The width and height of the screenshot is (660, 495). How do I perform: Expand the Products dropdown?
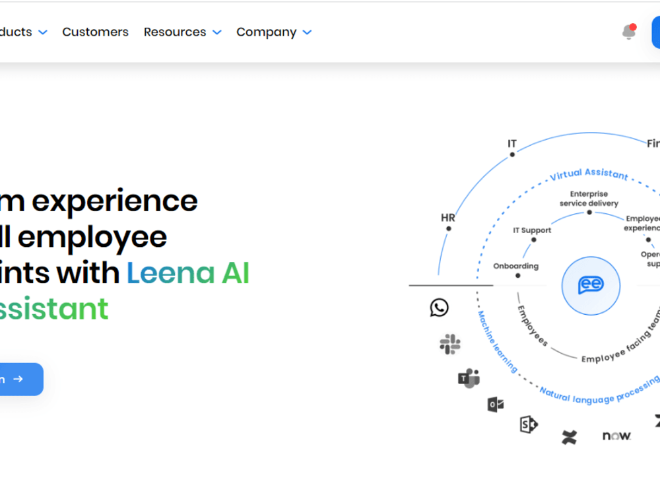[x=20, y=32]
